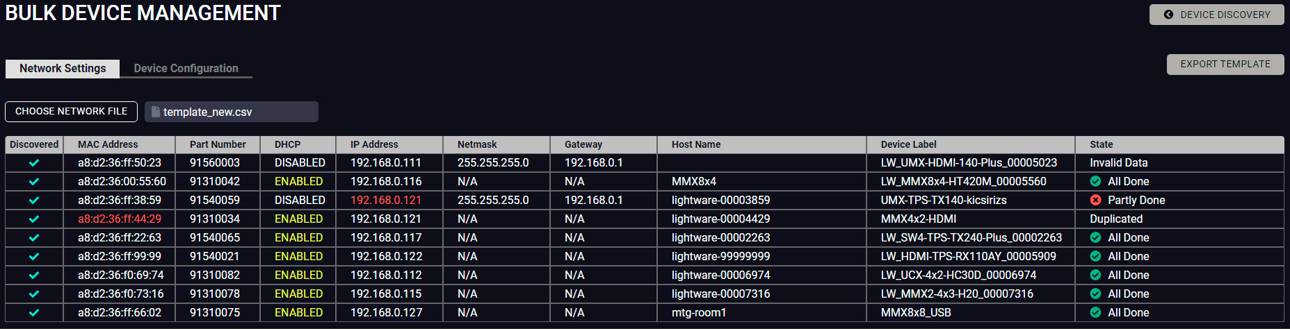Click IP address 192.168.0.127
This screenshot has height=331, width=1290.
[x=386, y=312]
